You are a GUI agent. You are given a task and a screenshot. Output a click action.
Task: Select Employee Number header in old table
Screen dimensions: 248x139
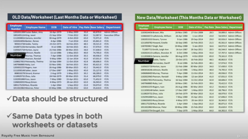16,27
